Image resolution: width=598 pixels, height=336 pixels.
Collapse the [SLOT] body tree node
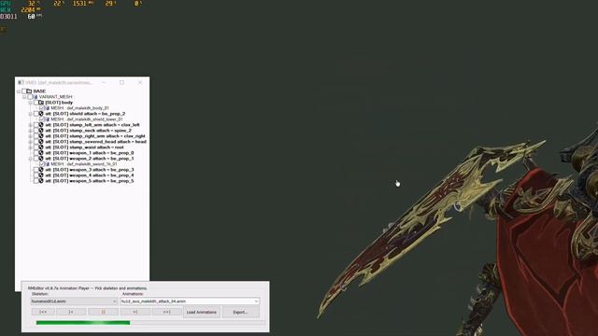pyautogui.click(x=31, y=103)
